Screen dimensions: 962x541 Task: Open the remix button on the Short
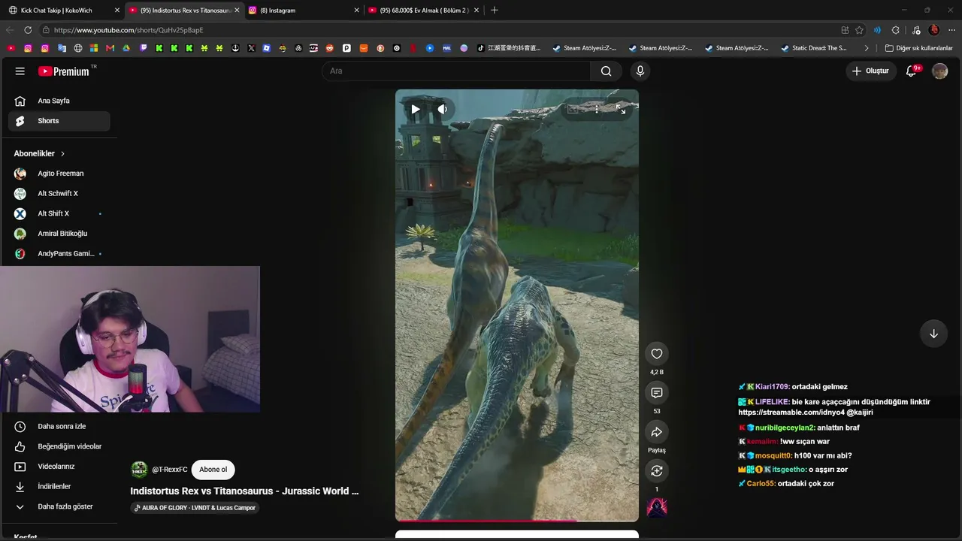(657, 471)
